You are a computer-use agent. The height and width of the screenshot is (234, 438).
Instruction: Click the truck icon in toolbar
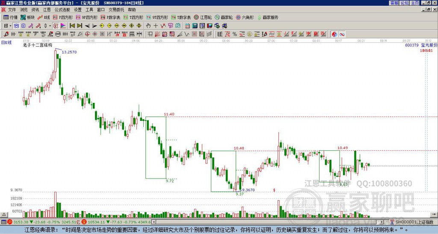click(225, 26)
